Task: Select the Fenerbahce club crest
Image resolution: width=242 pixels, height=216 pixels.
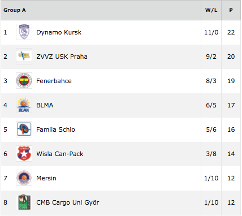Action: pos(24,80)
